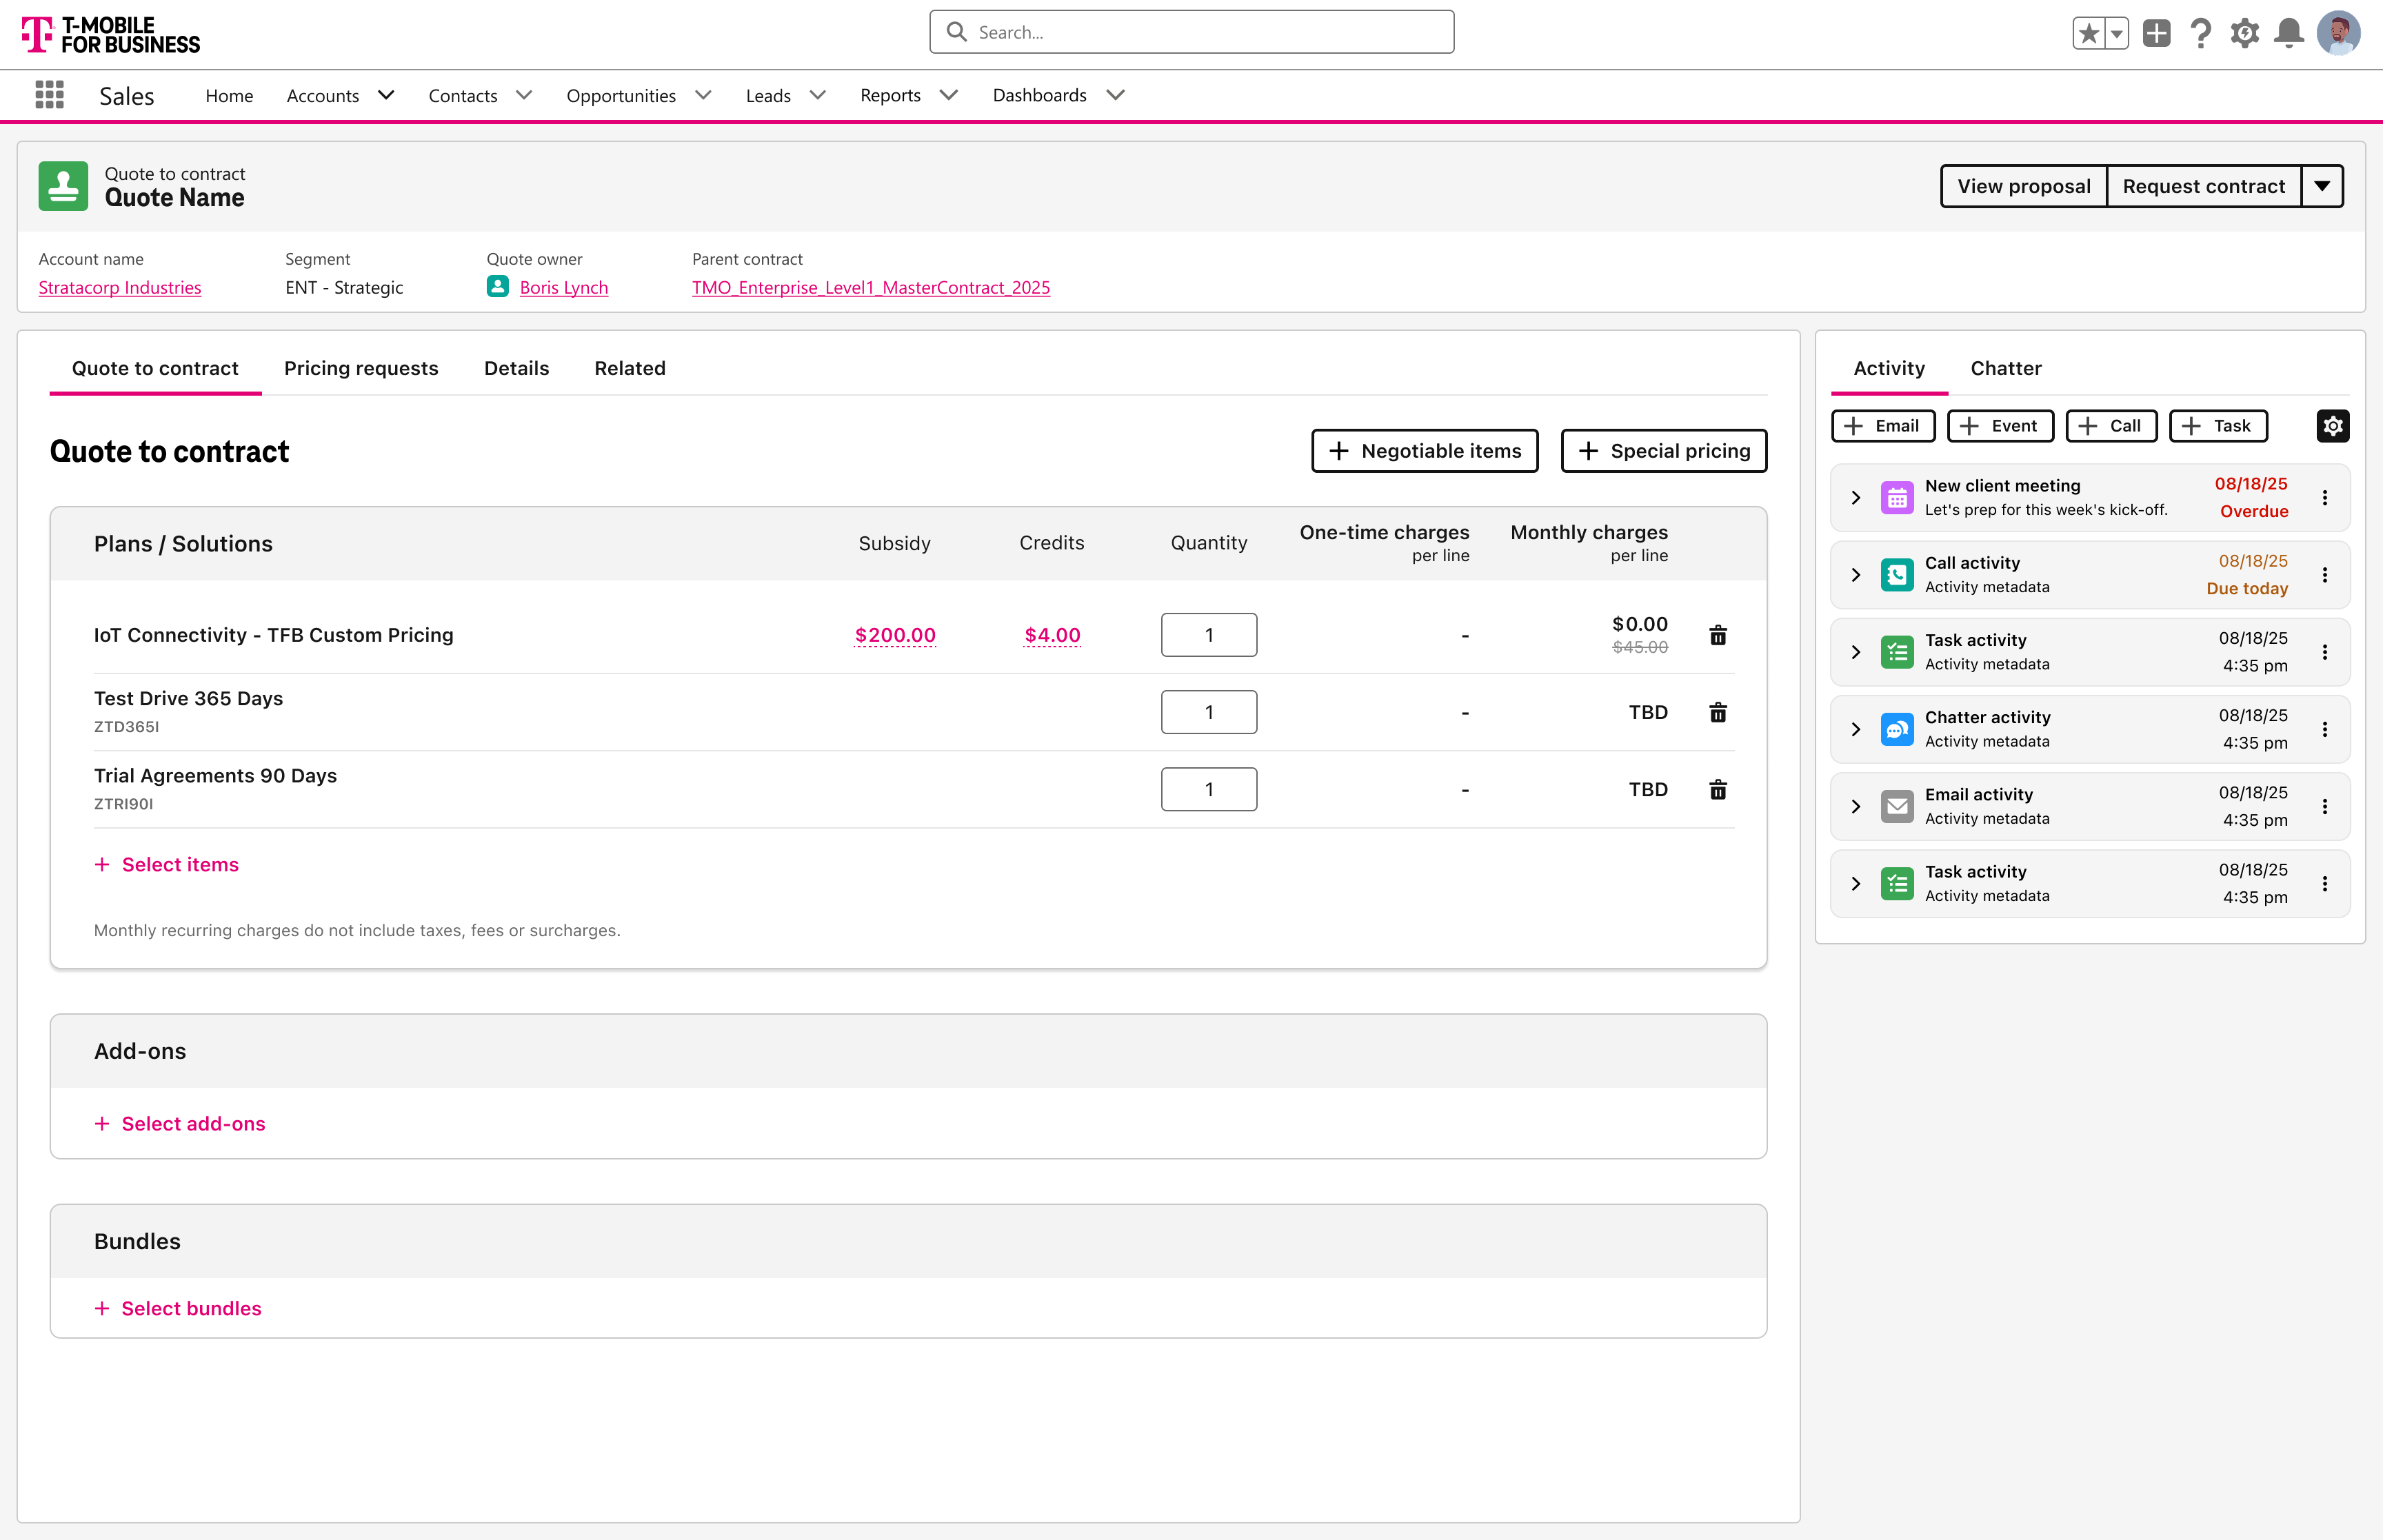Open the Reports dropdown chevron
The width and height of the screenshot is (2383, 1540).
949,95
